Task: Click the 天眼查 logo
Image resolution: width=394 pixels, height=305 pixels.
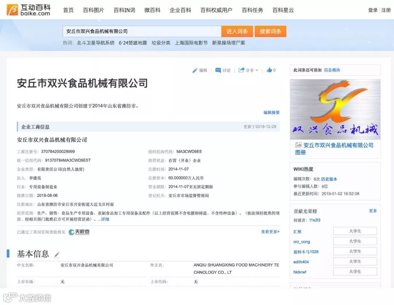Action: click(x=79, y=232)
